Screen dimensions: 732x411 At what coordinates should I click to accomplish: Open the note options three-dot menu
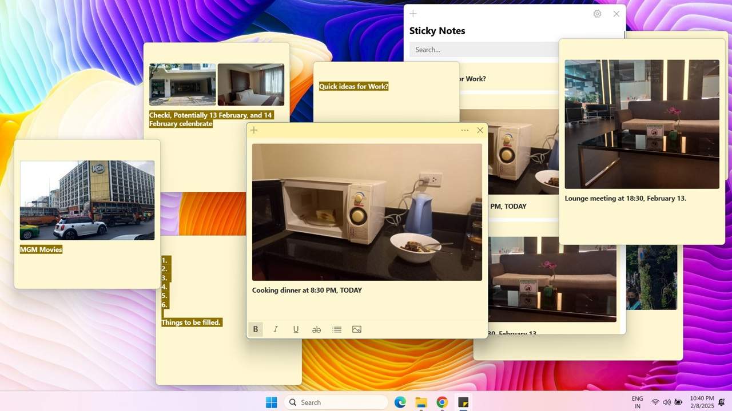465,130
